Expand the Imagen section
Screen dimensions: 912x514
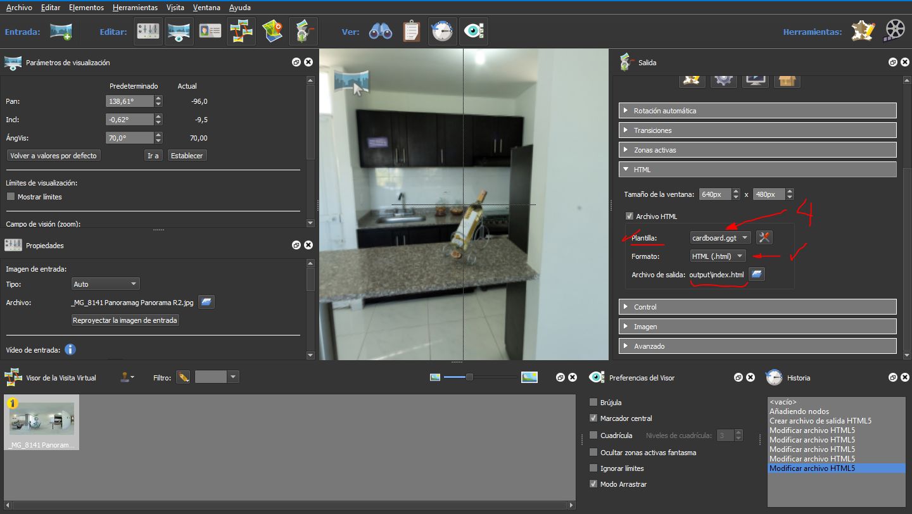pos(757,326)
